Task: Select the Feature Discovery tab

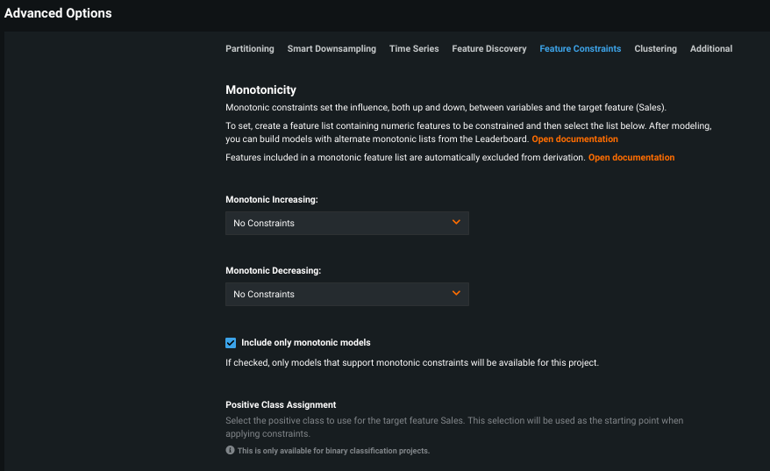Action: 489,49
